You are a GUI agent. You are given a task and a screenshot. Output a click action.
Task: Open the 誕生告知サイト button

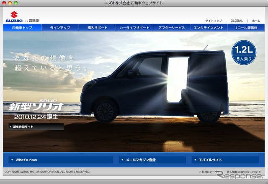[36, 127]
